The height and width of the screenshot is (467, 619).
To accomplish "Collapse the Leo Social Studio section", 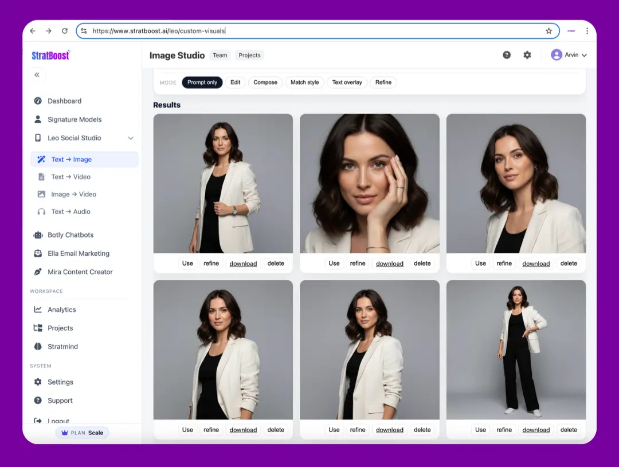I will click(x=131, y=138).
